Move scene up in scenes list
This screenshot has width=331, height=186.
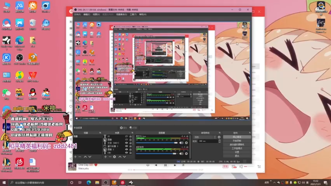85,157
